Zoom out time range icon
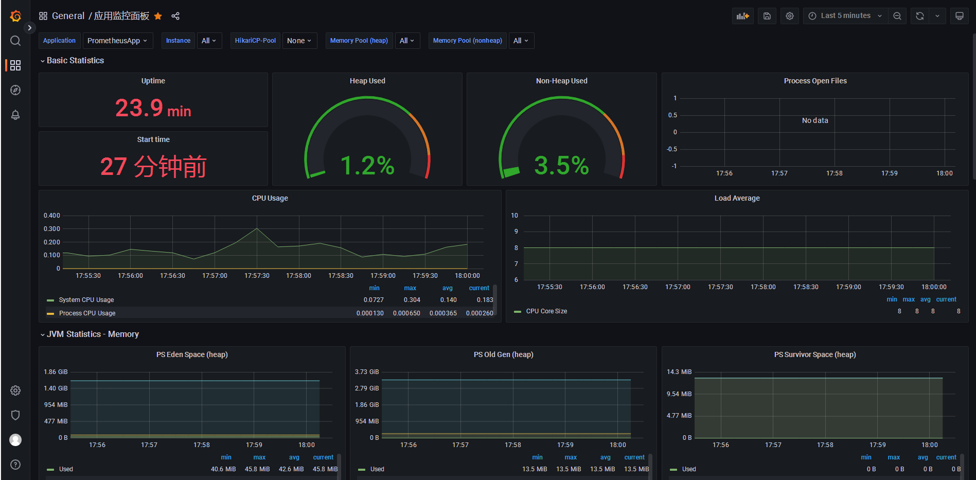This screenshot has width=976, height=480. click(897, 16)
